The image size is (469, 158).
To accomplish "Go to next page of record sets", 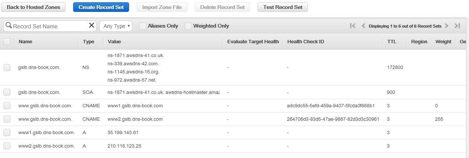I will click(x=447, y=26).
